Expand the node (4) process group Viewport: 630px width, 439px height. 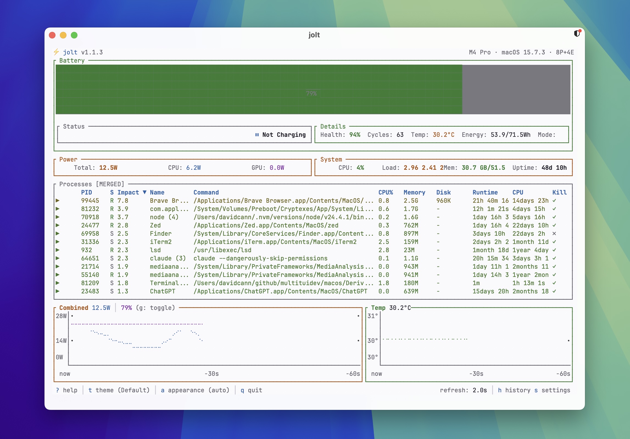pyautogui.click(x=58, y=217)
